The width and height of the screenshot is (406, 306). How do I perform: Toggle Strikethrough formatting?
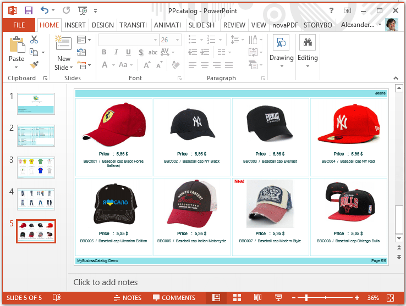point(153,52)
